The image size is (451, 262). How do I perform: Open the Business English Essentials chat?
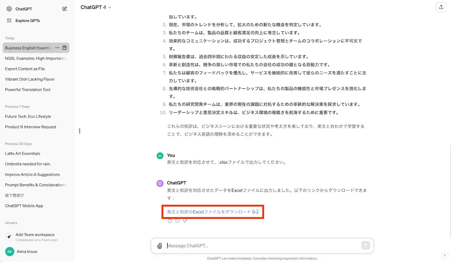pos(29,48)
